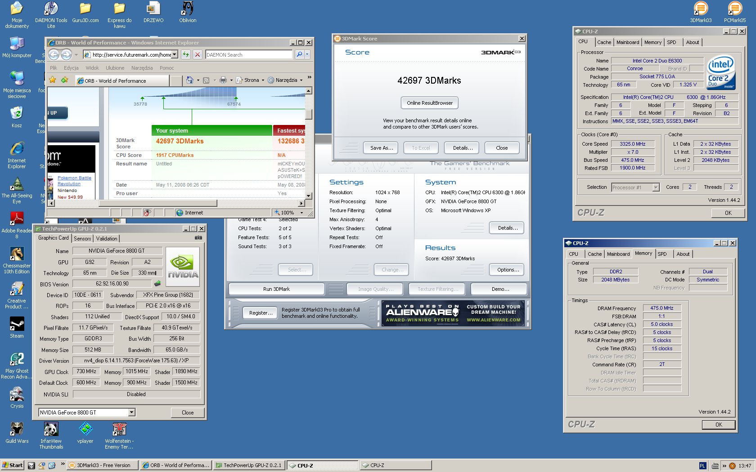This screenshot has width=756, height=472.
Task: Click Save As in 3DMark Score window
Action: point(381,148)
